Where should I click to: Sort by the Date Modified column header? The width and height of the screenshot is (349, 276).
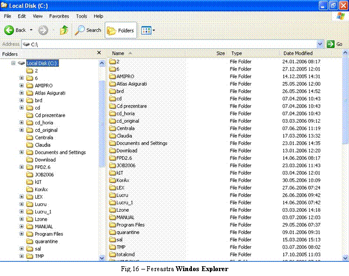(x=298, y=53)
